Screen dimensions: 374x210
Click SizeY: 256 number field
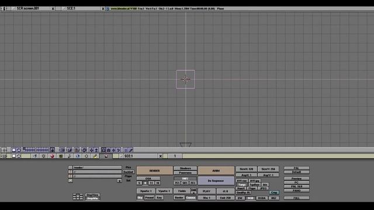268,169
